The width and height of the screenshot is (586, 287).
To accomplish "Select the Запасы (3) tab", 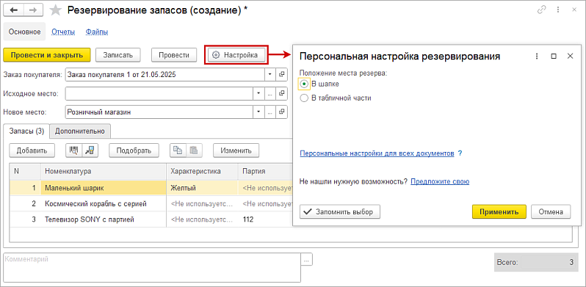I will click(26, 131).
